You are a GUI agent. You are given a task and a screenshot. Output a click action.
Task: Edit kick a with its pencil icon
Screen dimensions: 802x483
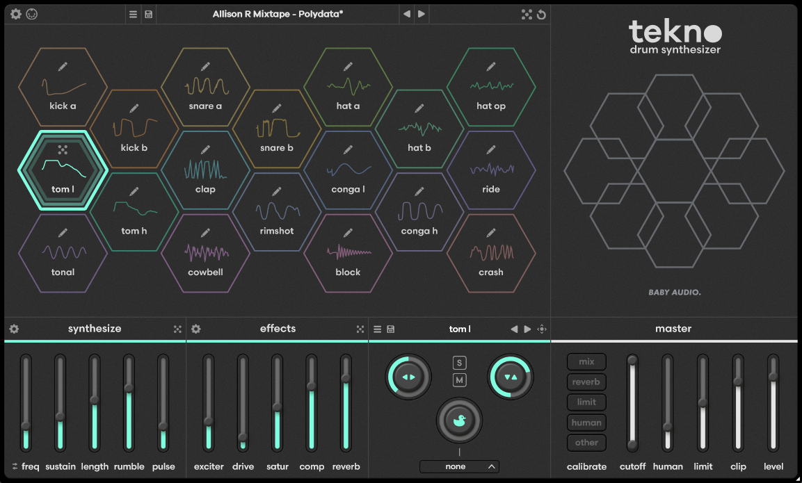point(63,67)
